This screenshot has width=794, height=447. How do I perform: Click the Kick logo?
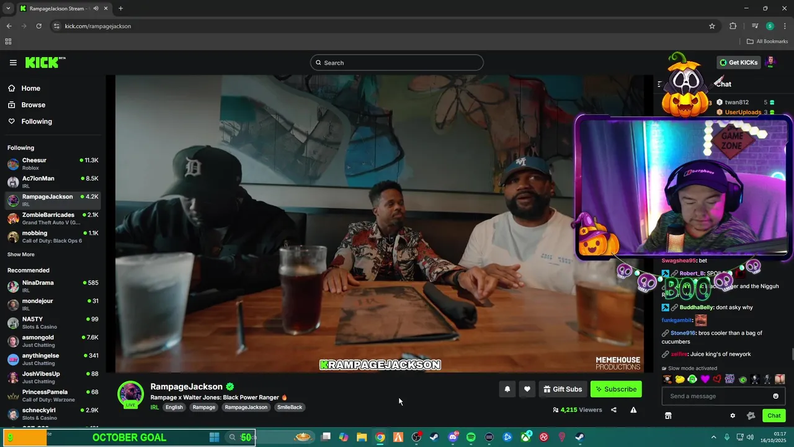point(45,62)
